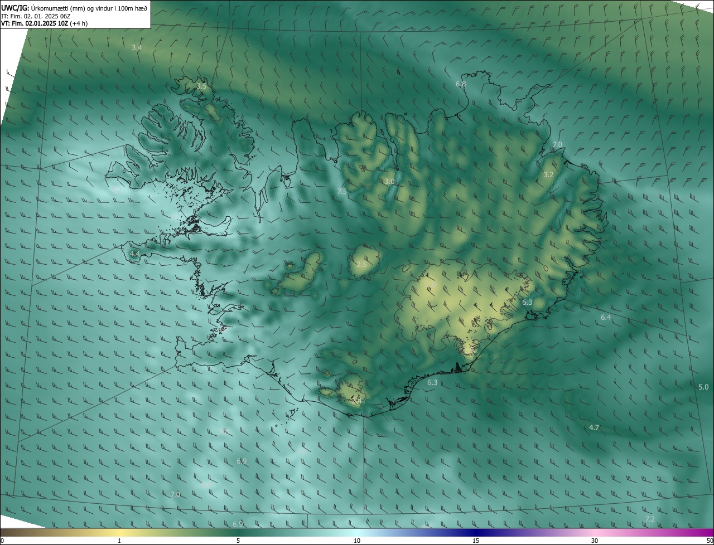Click the 1 tick on the colour scale
The width and height of the screenshot is (714, 545).
[119, 541]
